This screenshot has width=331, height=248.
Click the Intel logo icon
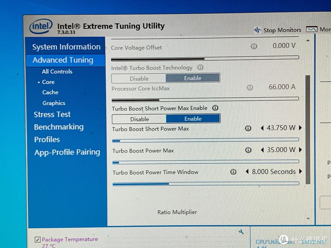(x=41, y=27)
